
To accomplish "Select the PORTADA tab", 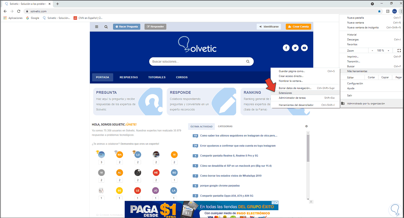I will pos(103,77).
